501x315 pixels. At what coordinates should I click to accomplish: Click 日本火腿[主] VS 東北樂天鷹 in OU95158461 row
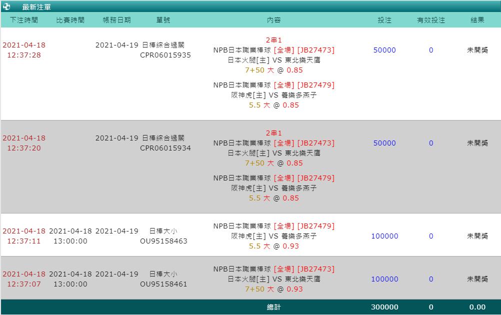coord(274,279)
